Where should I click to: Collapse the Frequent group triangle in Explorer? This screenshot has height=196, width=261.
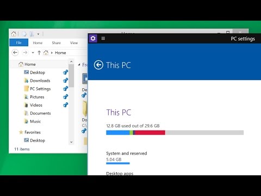79,65
